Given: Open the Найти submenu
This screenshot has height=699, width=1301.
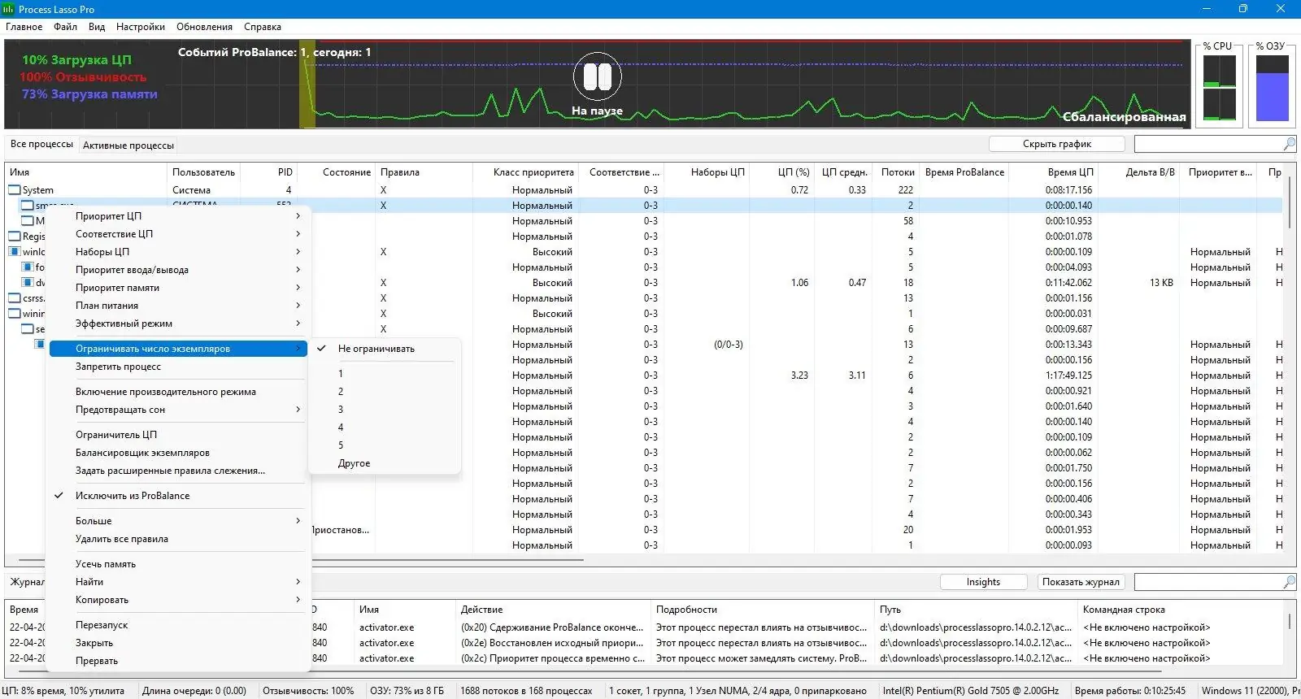Looking at the screenshot, I should pos(178,582).
